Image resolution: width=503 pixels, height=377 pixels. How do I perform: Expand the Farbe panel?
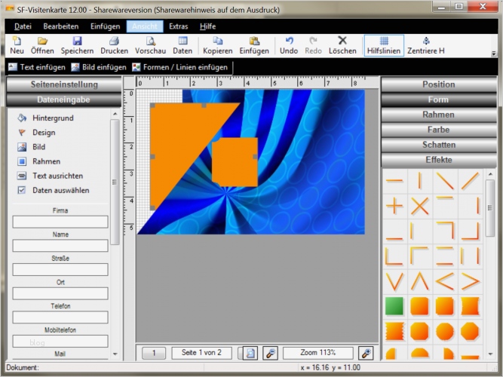[439, 130]
